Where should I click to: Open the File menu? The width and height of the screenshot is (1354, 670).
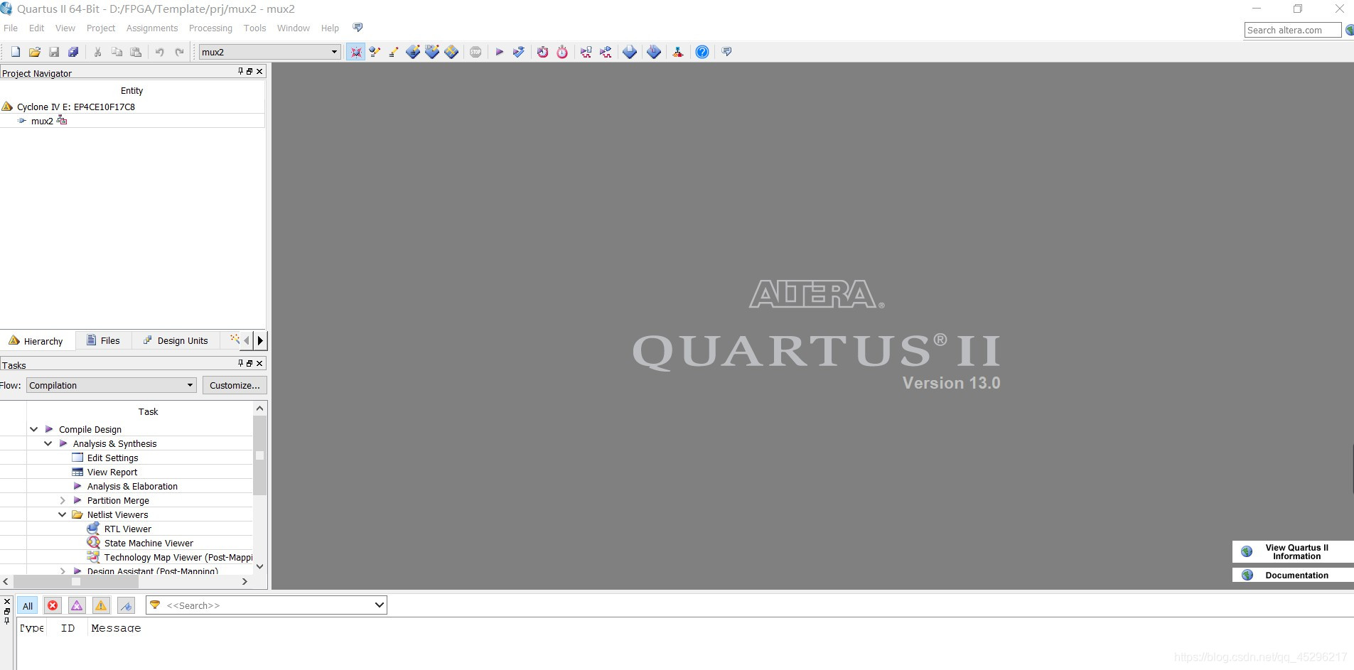point(11,28)
